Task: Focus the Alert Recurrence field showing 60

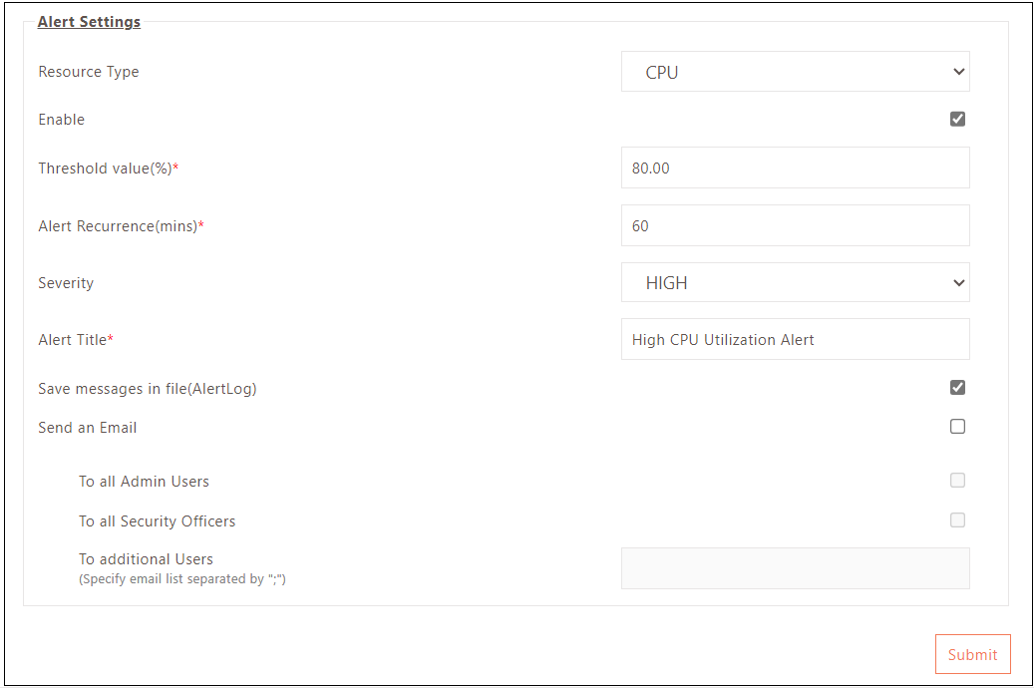Action: tap(795, 226)
